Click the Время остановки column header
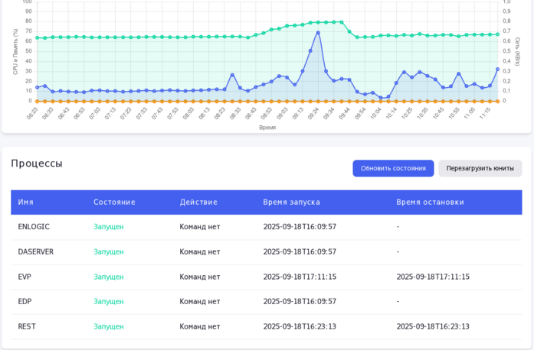Viewport: 534px width, 350px height. point(430,202)
